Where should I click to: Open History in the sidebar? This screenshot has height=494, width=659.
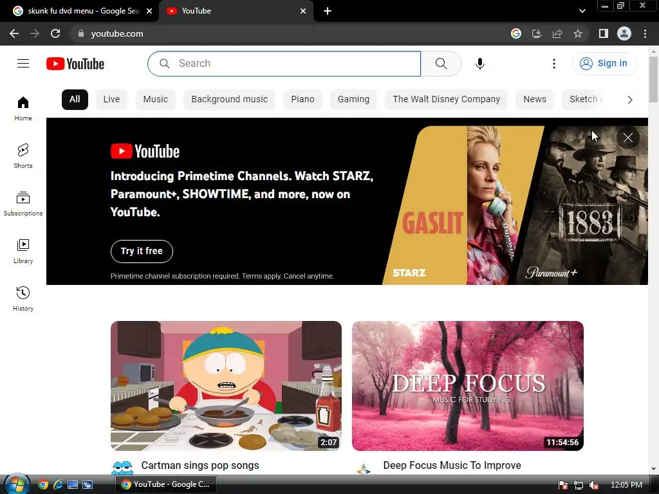(23, 298)
